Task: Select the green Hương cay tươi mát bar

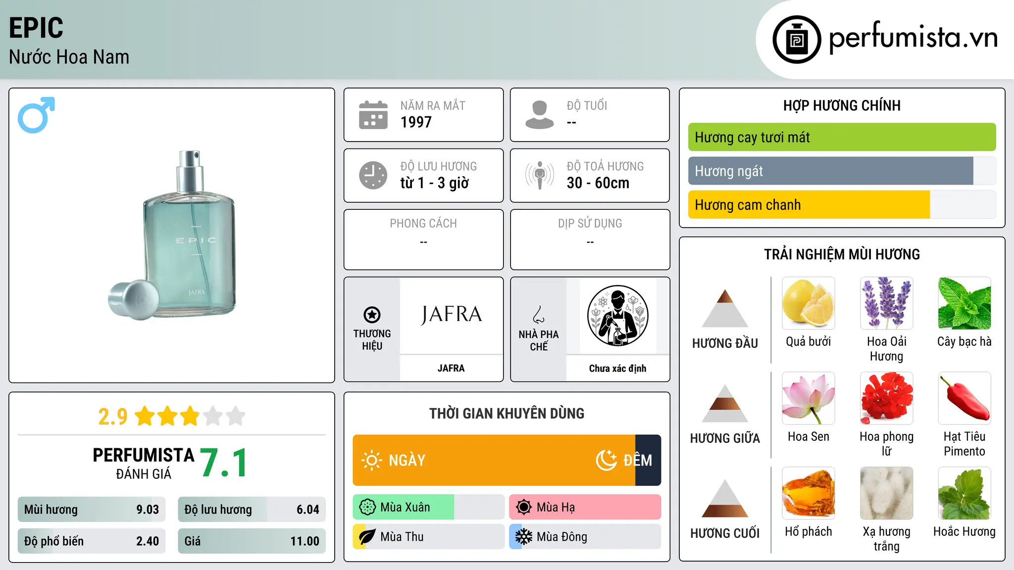Action: (x=842, y=137)
